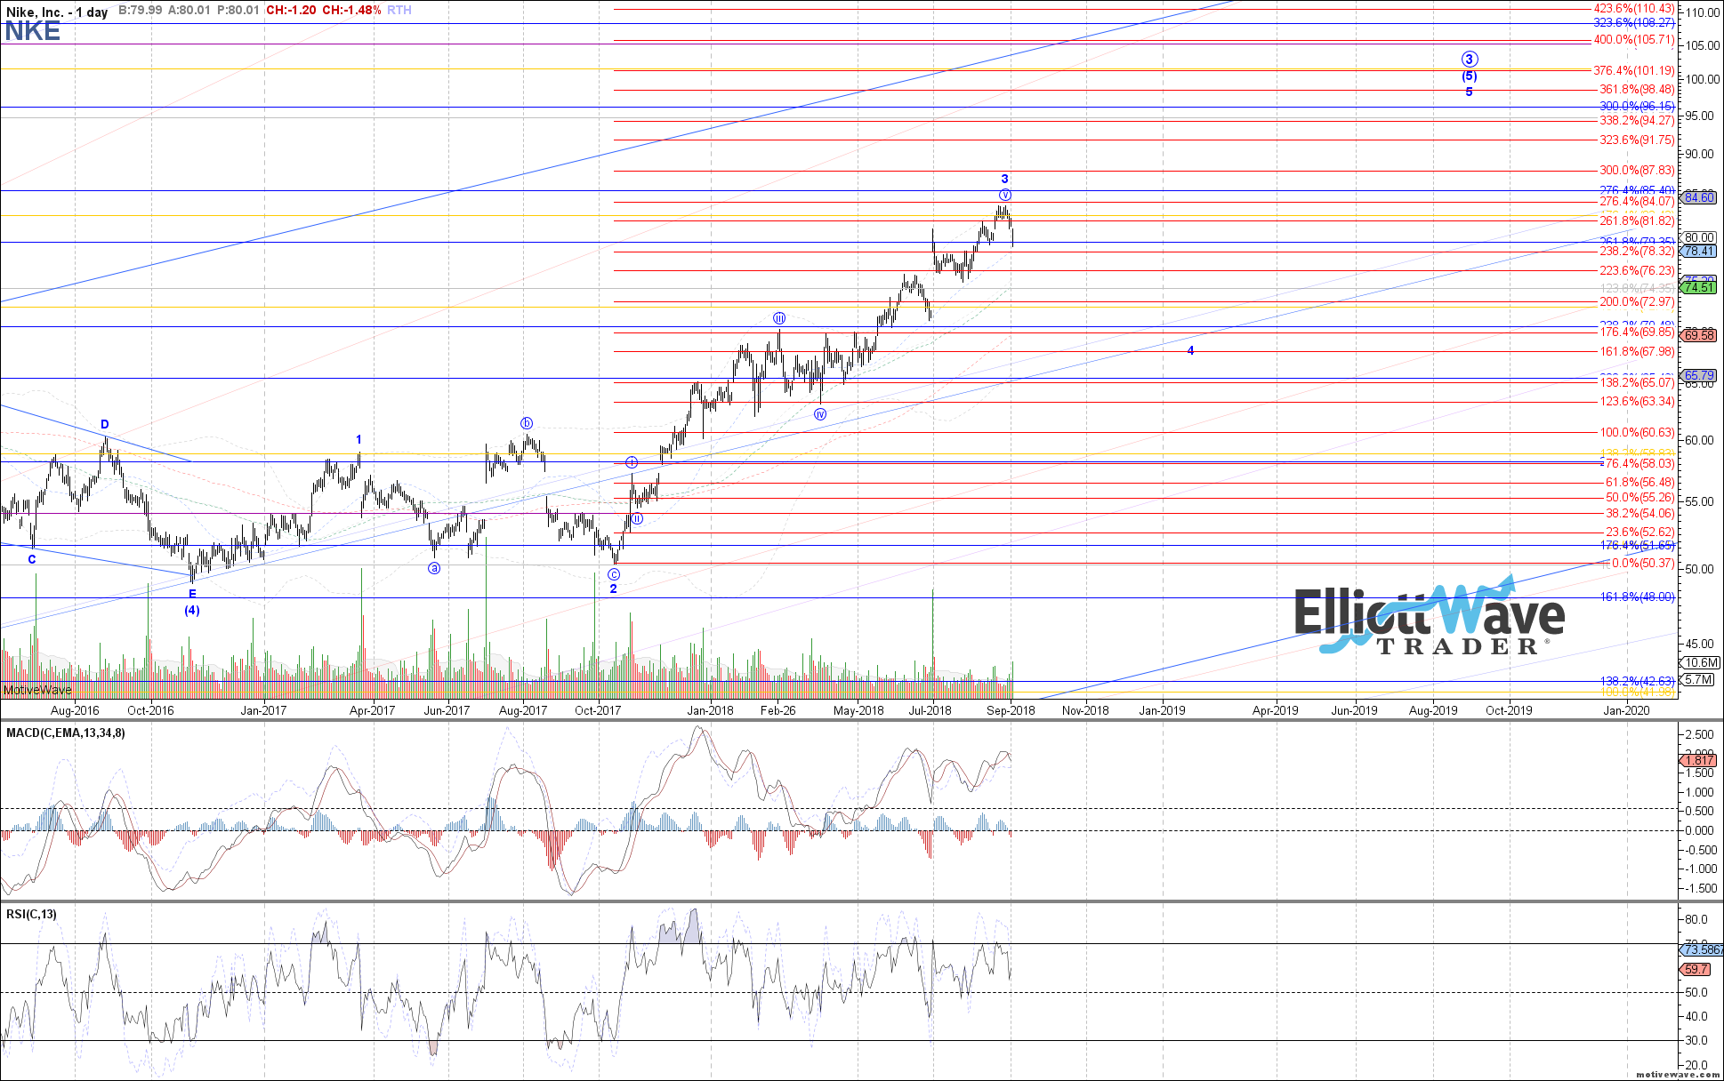Click the MACD(C,EMA,13,34,8) study label
This screenshot has height=1081, width=1724.
point(66,733)
